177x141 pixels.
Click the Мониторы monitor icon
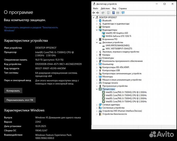click(x=100, y=77)
